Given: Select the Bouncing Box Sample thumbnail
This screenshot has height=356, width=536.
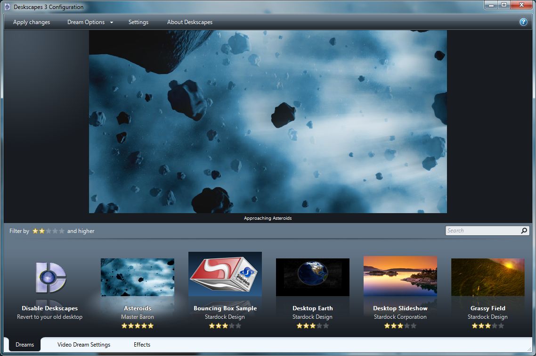Looking at the screenshot, I should click(225, 274).
